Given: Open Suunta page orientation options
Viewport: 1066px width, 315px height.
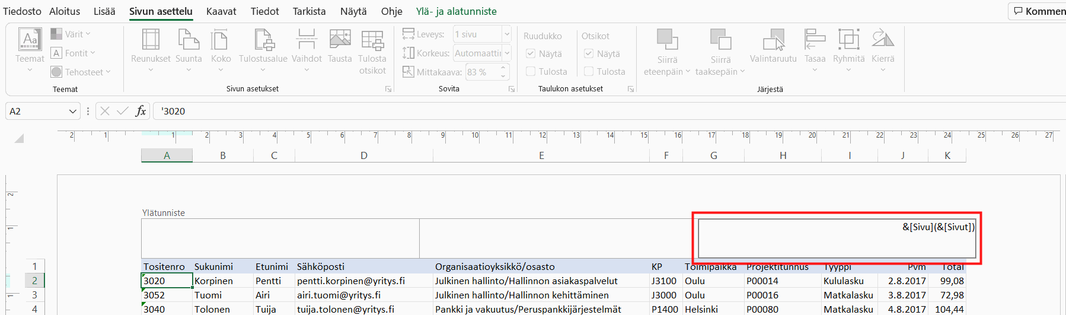Looking at the screenshot, I should click(x=189, y=50).
